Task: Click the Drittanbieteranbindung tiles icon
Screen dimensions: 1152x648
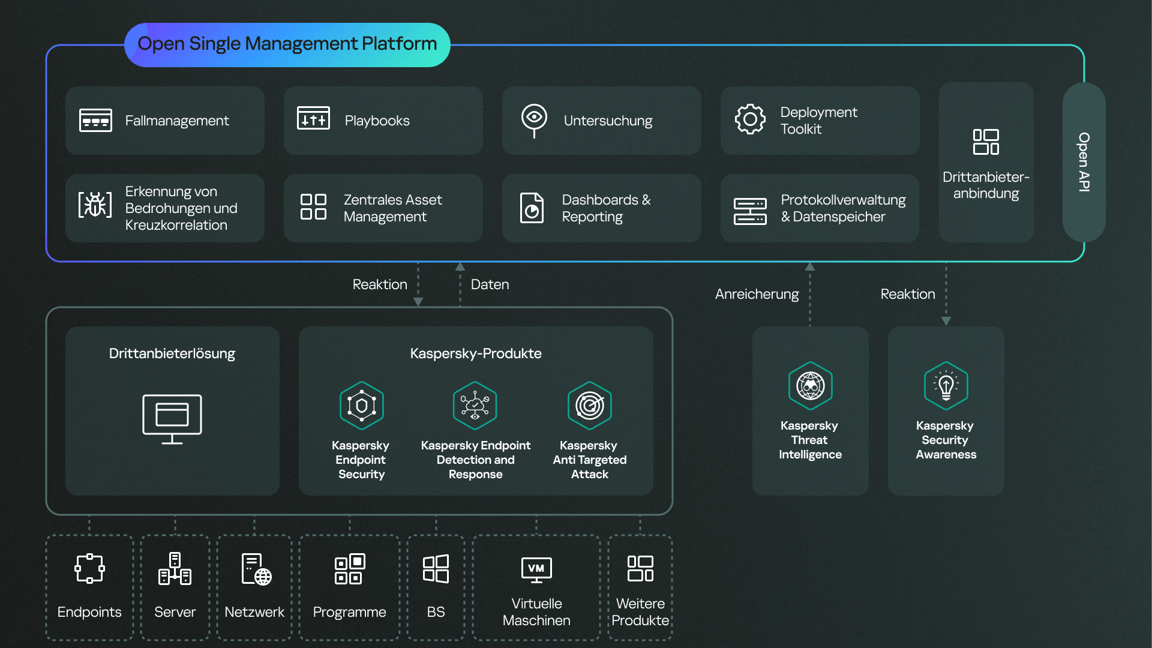Action: pos(986,142)
